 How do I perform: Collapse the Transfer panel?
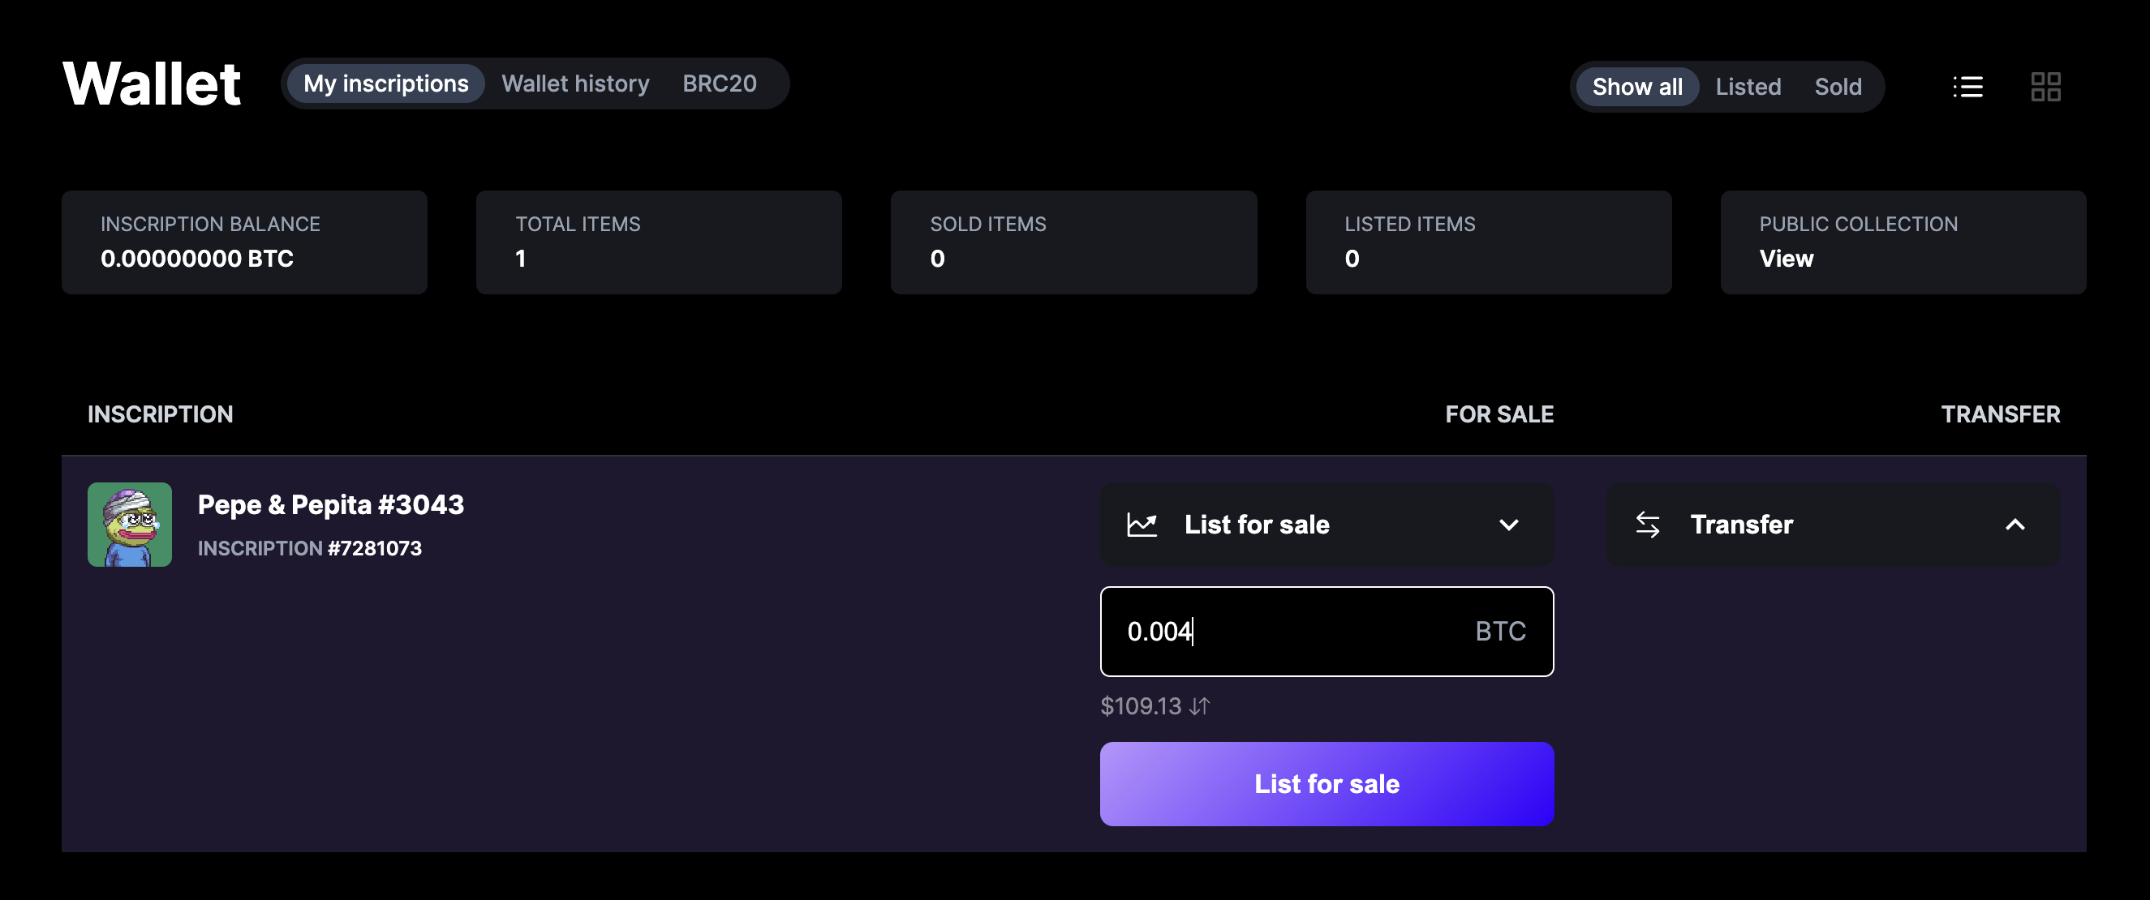click(x=2015, y=525)
